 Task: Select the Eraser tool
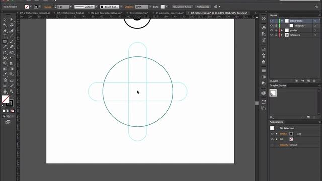[x=12, y=47]
